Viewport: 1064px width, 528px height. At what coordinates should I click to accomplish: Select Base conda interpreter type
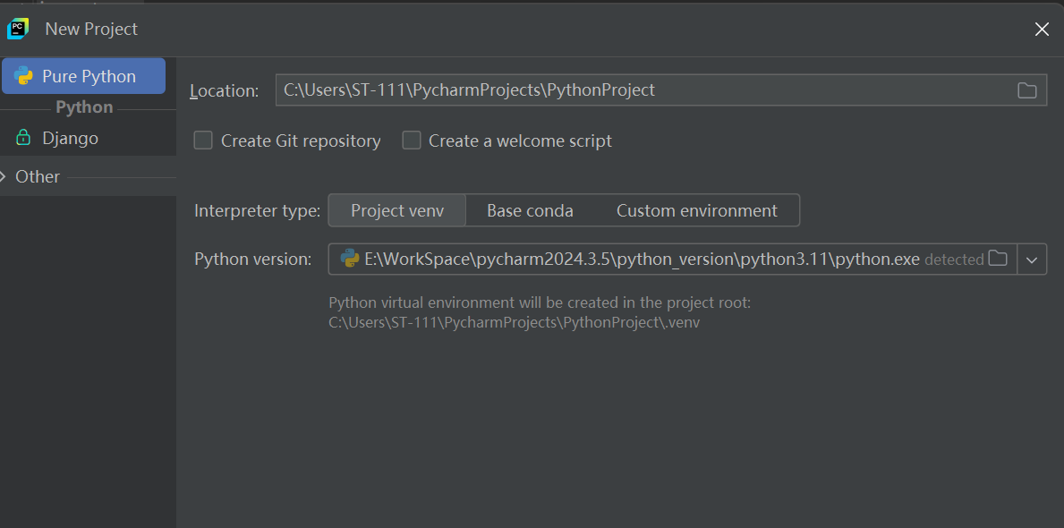click(530, 210)
